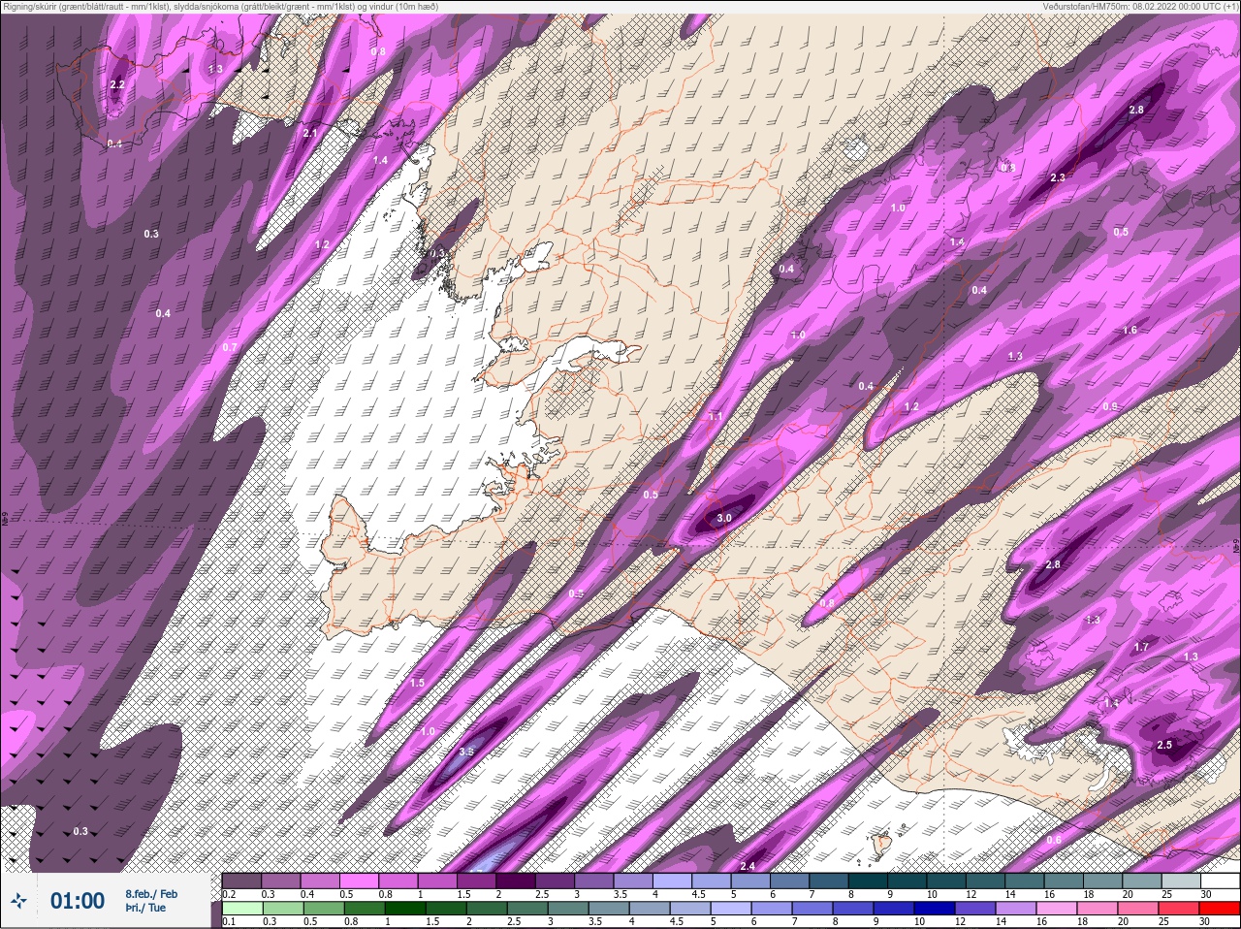Screen dimensions: 1241x929
Task: Click the 01:00 forecast time display
Action: [x=78, y=901]
